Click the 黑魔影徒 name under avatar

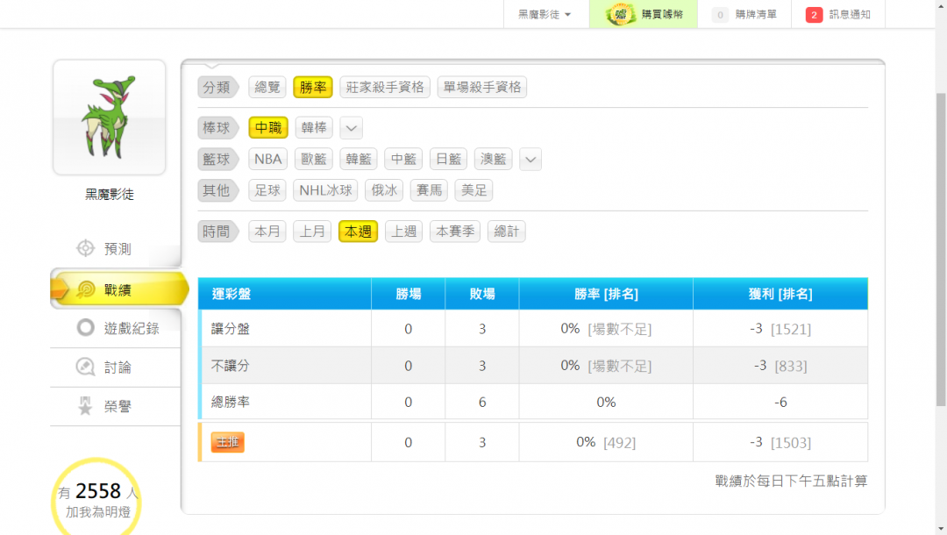pos(110,195)
